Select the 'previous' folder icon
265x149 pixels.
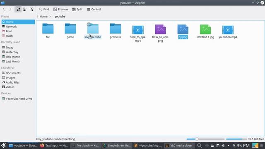(115, 29)
